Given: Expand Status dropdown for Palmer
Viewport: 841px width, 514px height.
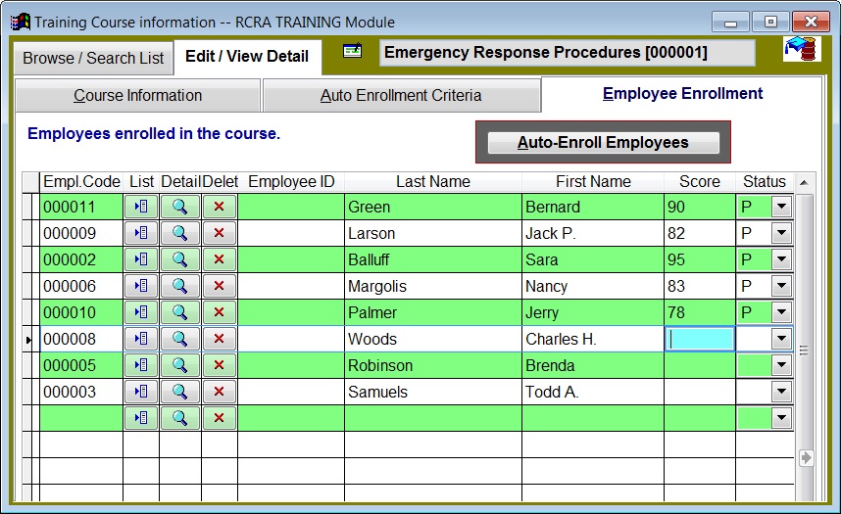Looking at the screenshot, I should click(x=781, y=312).
